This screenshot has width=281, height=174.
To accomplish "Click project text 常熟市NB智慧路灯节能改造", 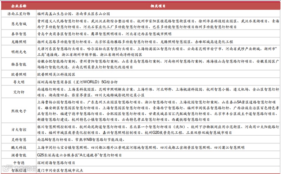I will pyautogui.click(x=99, y=140).
